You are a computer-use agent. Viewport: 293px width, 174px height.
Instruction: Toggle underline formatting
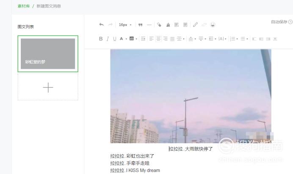pyautogui.click(x=115, y=39)
